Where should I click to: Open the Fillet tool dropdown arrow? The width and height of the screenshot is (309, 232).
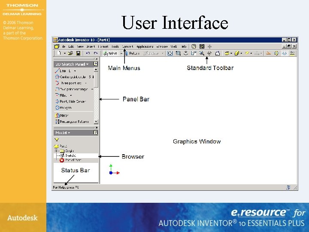pos(71,95)
